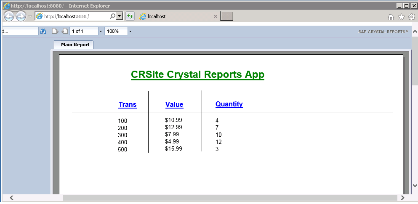Image resolution: width=418 pixels, height=204 pixels.
Task: Select the value cell $12.99
Action: [173, 127]
